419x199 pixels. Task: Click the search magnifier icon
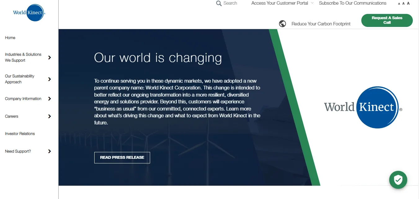(x=219, y=3)
